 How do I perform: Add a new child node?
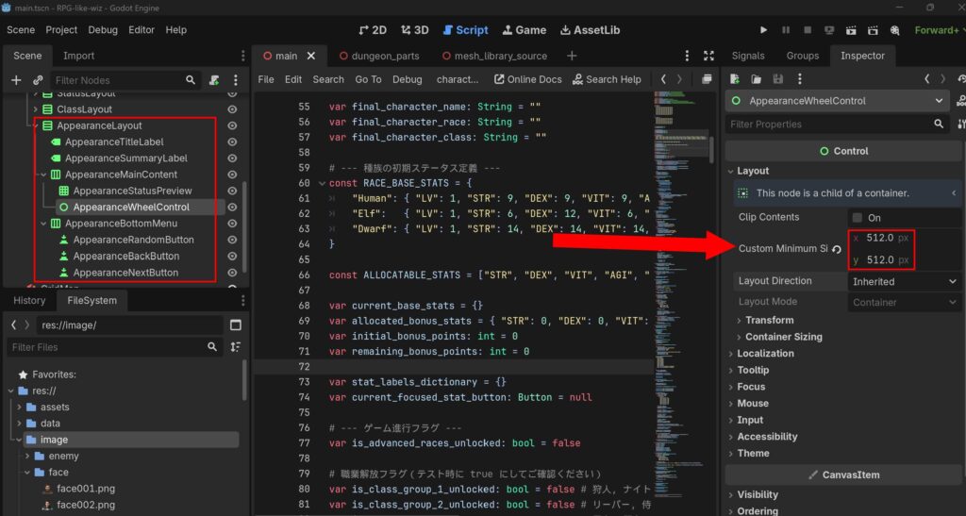tap(16, 80)
